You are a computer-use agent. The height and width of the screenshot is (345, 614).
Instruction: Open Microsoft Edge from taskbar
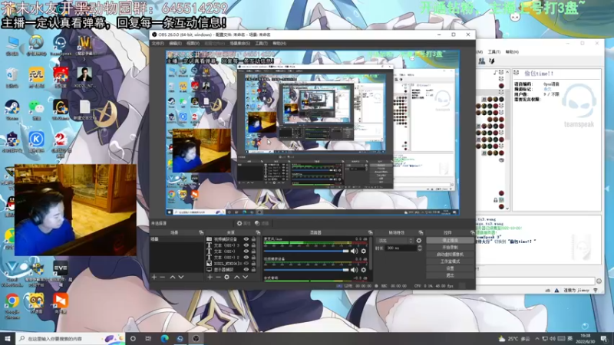click(x=164, y=338)
